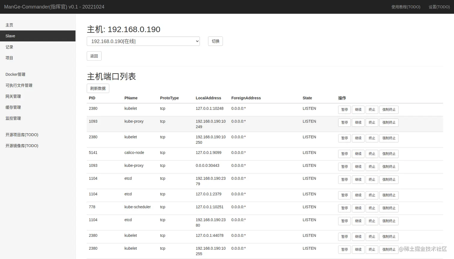Click 终止 for kubelet 127.0.0.1:44078
Viewport: 454px width, 259px height.
point(372,236)
